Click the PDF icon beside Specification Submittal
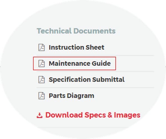 pyautogui.click(x=41, y=80)
